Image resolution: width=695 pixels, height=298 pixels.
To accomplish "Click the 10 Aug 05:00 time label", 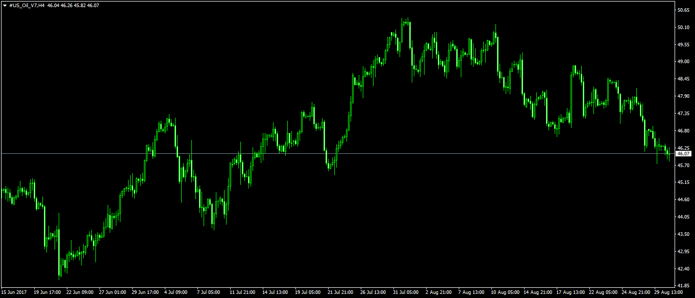I will pos(505,293).
